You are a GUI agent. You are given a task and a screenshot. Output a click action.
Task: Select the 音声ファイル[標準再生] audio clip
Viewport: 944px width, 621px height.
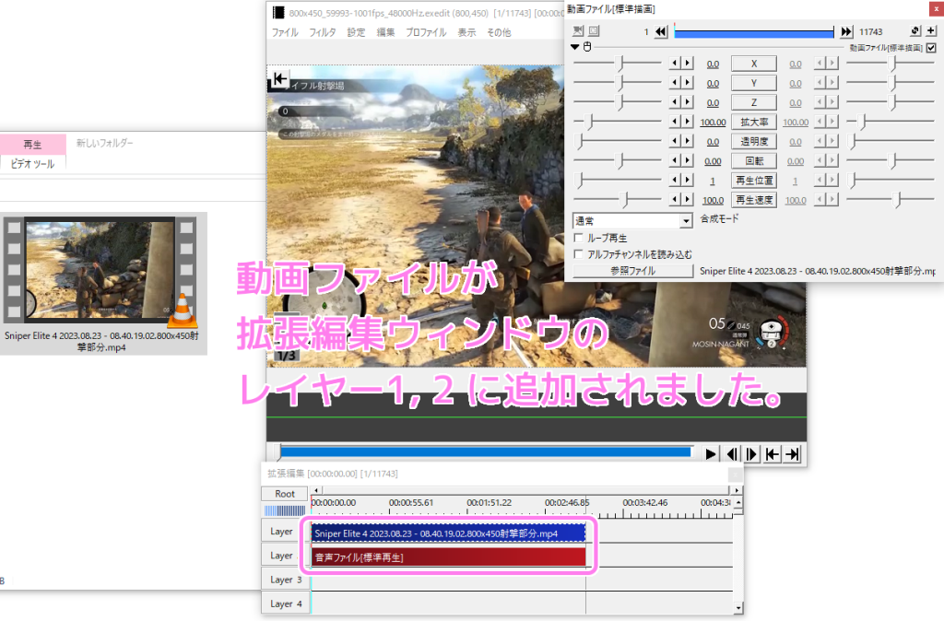[449, 557]
